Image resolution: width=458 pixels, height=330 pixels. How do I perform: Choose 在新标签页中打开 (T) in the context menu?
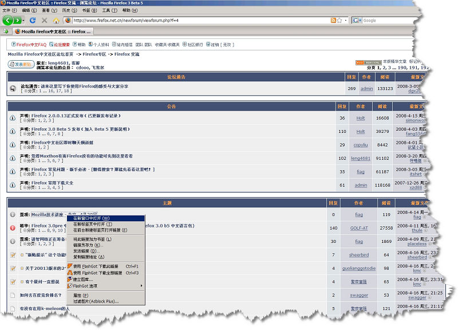106,224
